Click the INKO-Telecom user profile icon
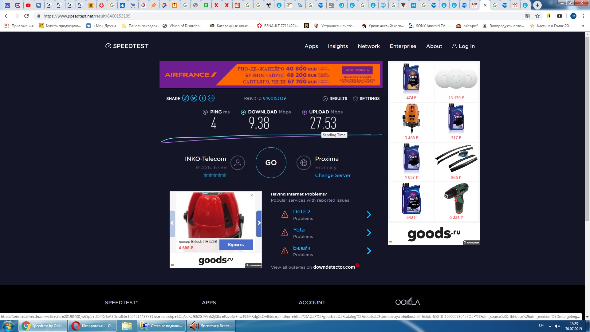 (238, 163)
